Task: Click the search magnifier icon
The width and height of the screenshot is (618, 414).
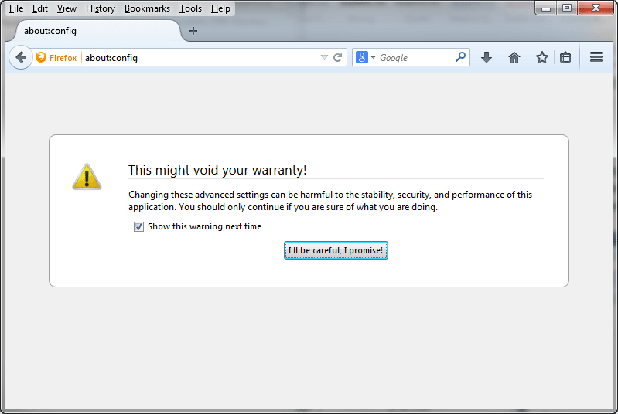Action: 460,57
